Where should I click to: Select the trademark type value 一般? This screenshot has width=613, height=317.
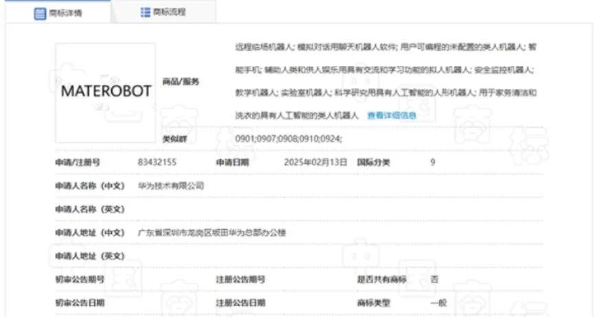[438, 303]
